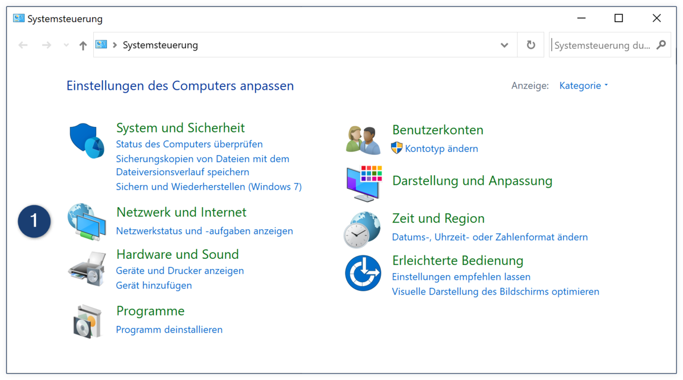683x380 pixels.
Task: Click the control panel icon in address bar
Action: click(x=101, y=44)
